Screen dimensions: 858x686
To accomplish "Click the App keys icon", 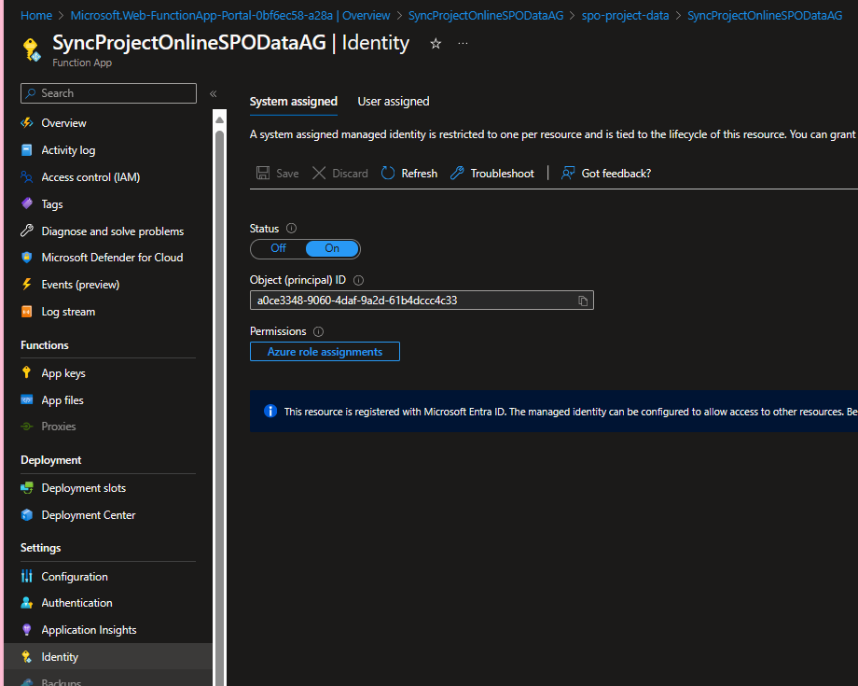I will coord(28,372).
